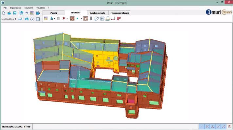233x130 pixels.
Task: Open the node point tool dropdown arrow
Action: click(x=81, y=19)
